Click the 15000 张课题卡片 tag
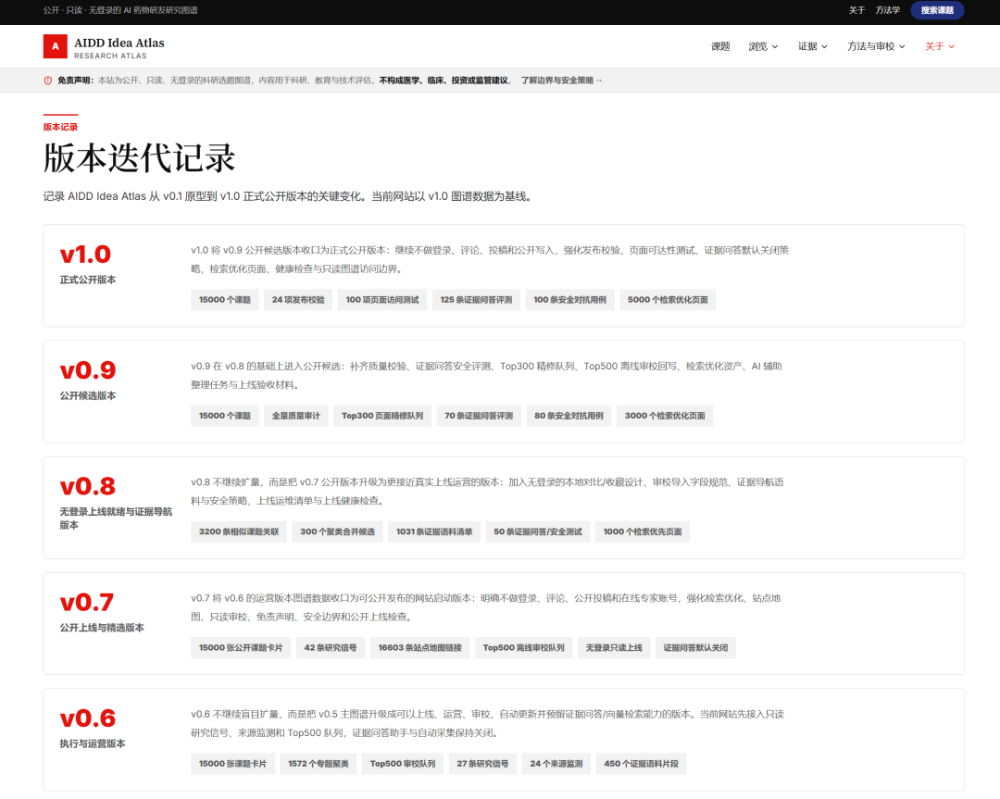This screenshot has height=799, width=1000. point(232,764)
